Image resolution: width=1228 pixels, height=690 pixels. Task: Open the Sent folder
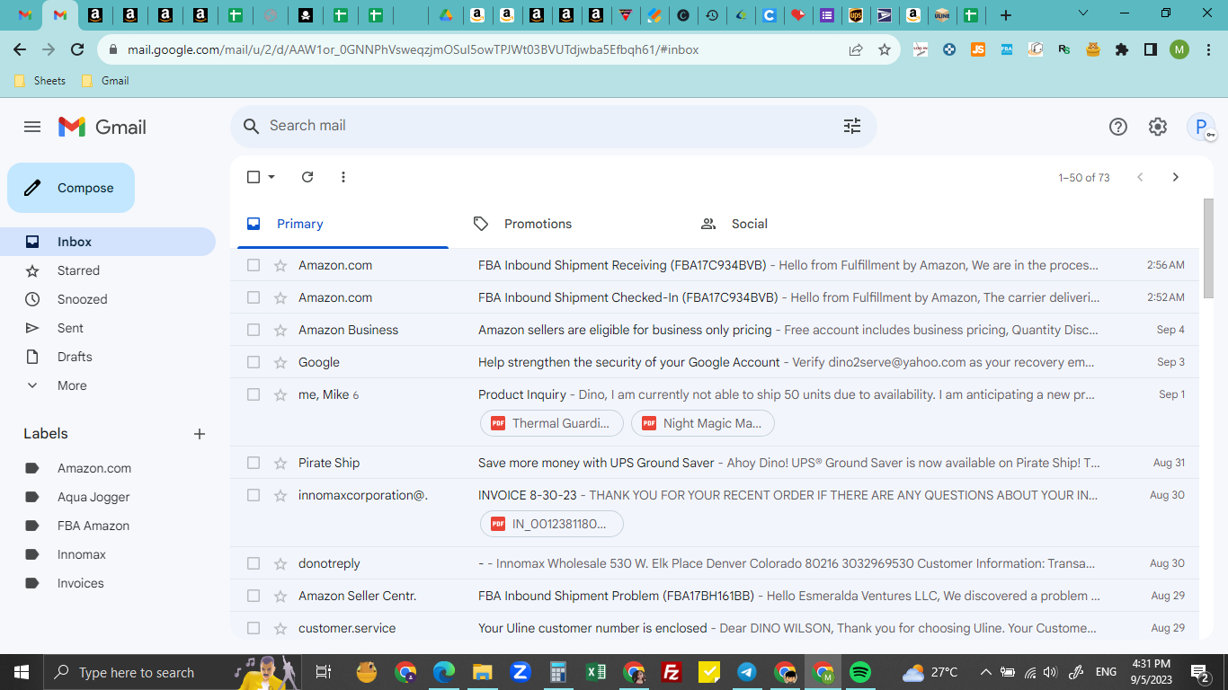tap(108, 328)
